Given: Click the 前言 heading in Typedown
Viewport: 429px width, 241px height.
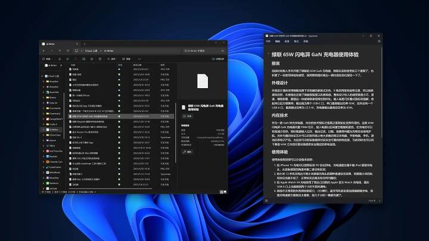Looking at the screenshot, I should point(275,64).
